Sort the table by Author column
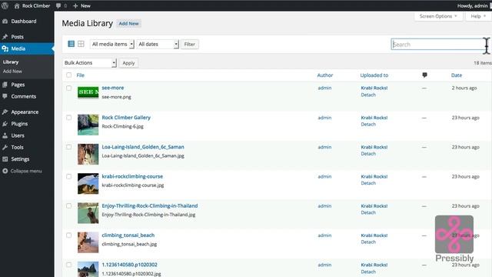Screen dimensions: 492x277 tap(324, 75)
